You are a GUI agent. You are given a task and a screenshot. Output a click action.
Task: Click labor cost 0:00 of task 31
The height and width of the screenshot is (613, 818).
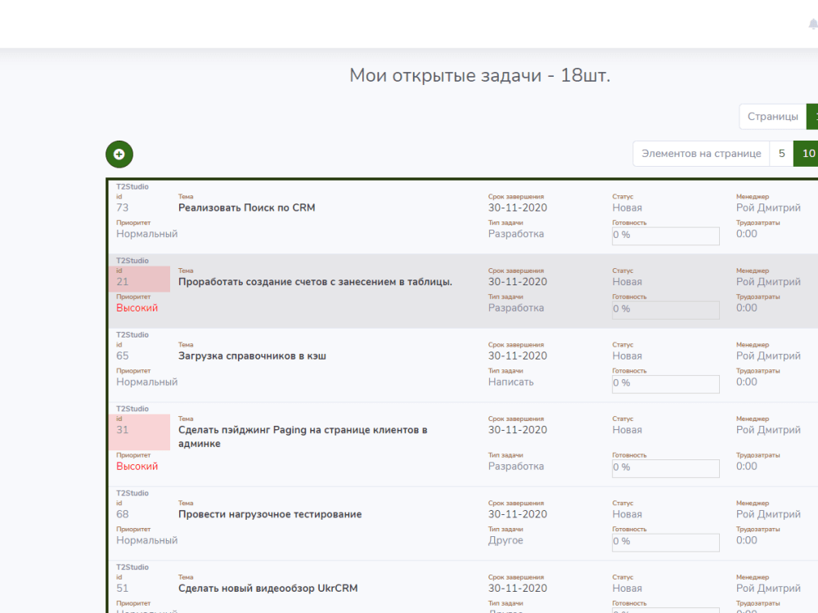point(747,467)
